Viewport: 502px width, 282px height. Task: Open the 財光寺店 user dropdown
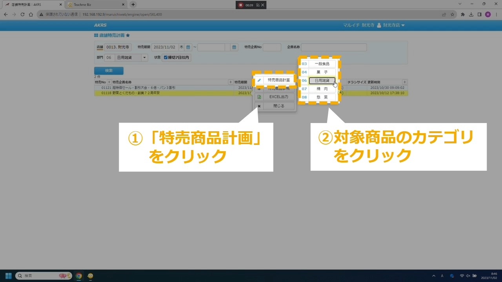[391, 25]
